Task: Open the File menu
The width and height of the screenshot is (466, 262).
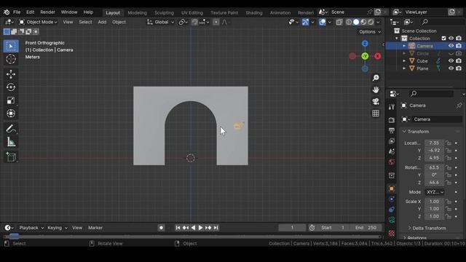Action: point(17,12)
